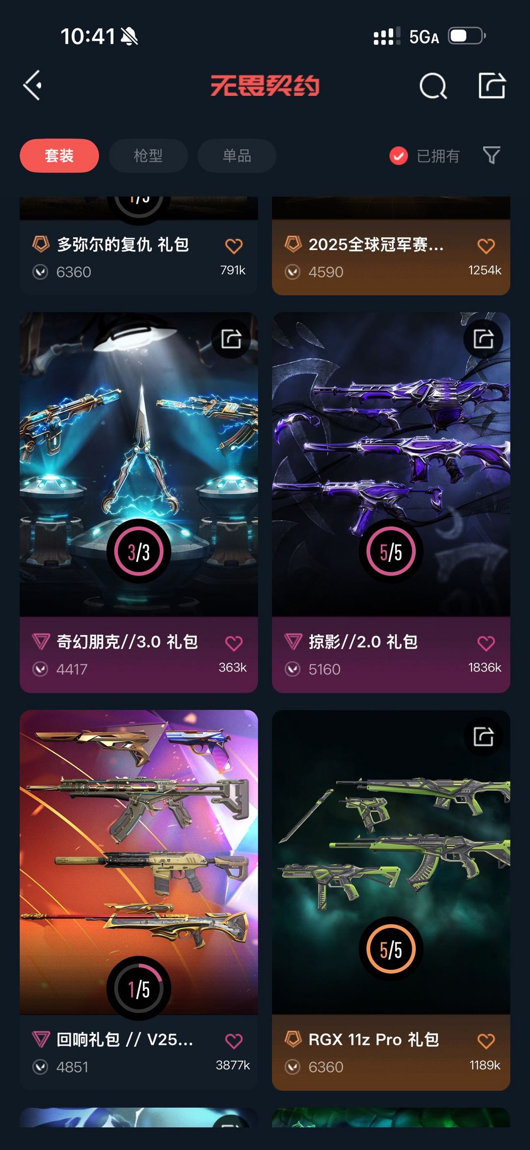
Task: Open the filter funnel icon
Action: click(491, 155)
